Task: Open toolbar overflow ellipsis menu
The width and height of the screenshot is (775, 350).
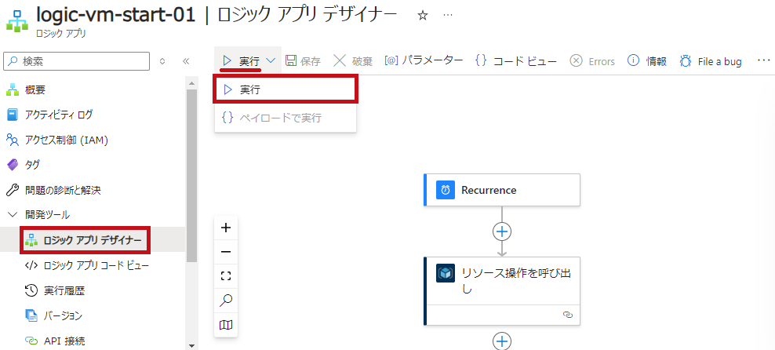Action: coord(764,60)
